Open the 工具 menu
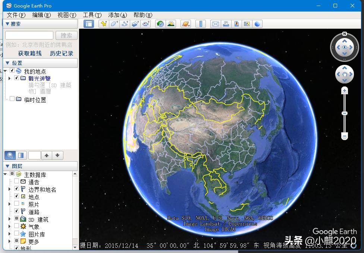 [91, 15]
